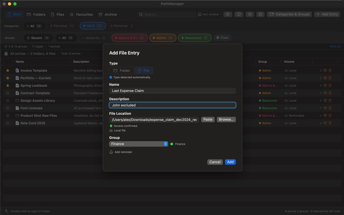Switch to the Both view tab
344x215 pixels.
pyautogui.click(x=14, y=15)
